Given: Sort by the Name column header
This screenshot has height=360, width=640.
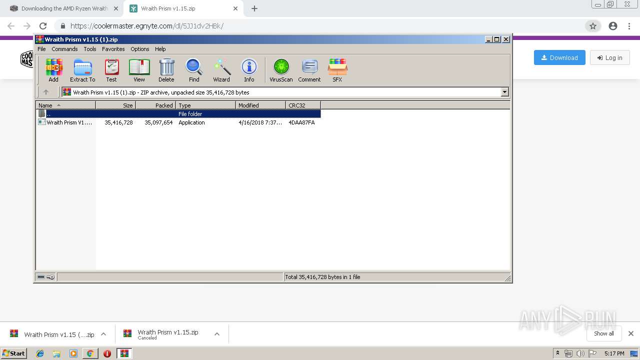Looking at the screenshot, I should coord(65,105).
